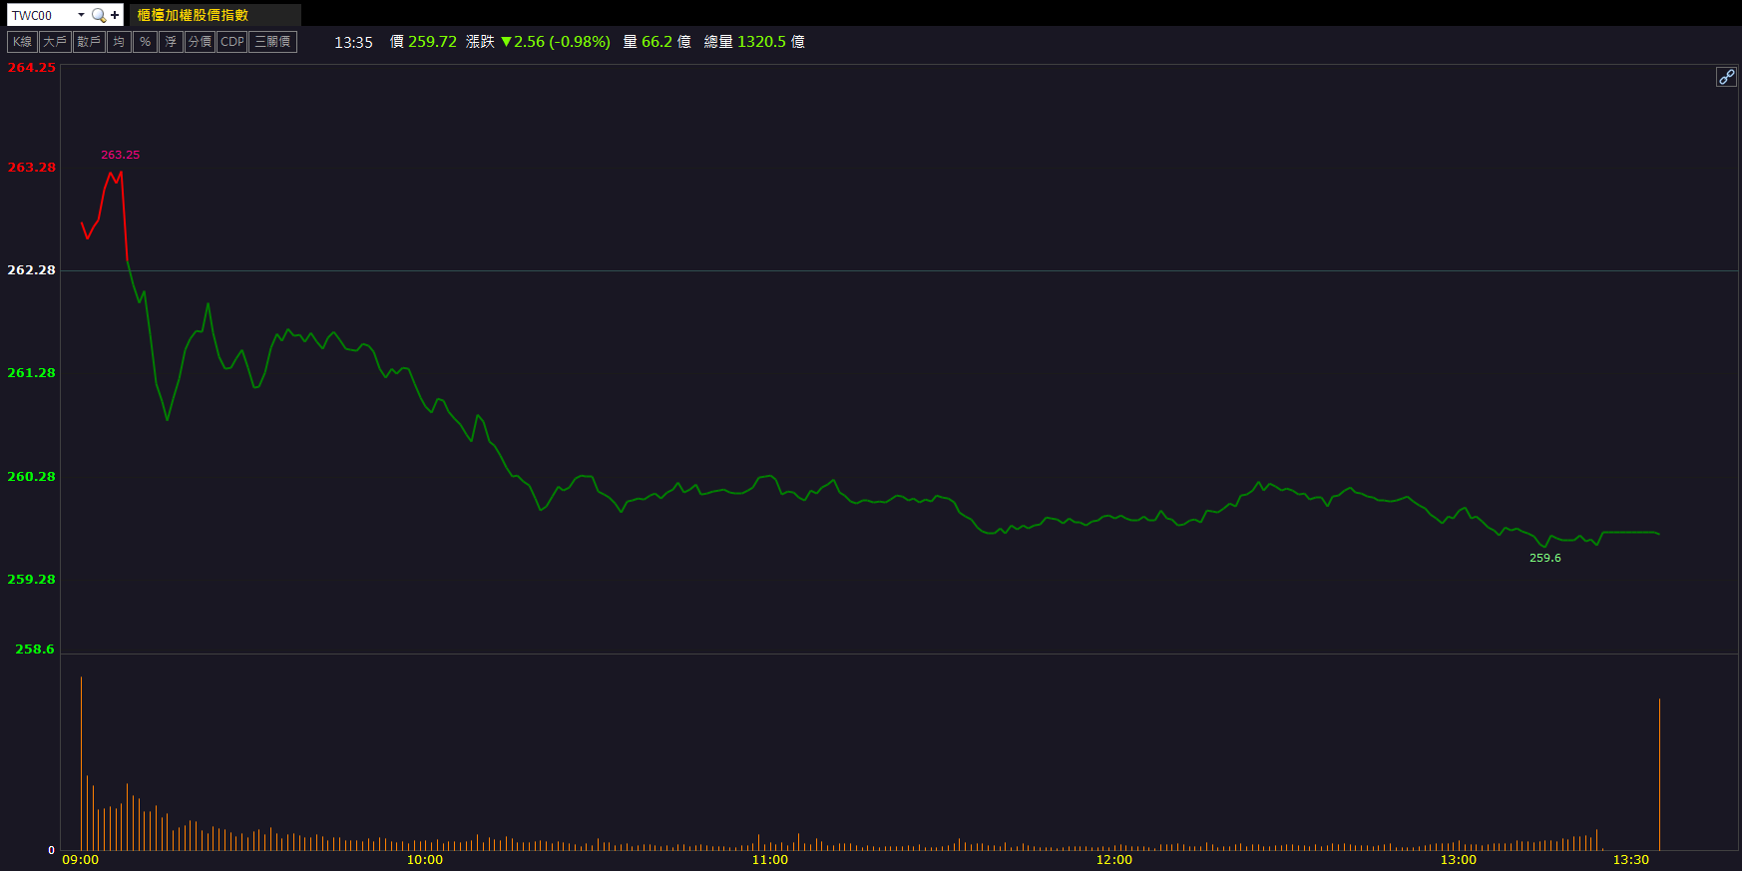Open the TWC00 symbol dropdown arrow
The image size is (1742, 871).
(81, 15)
